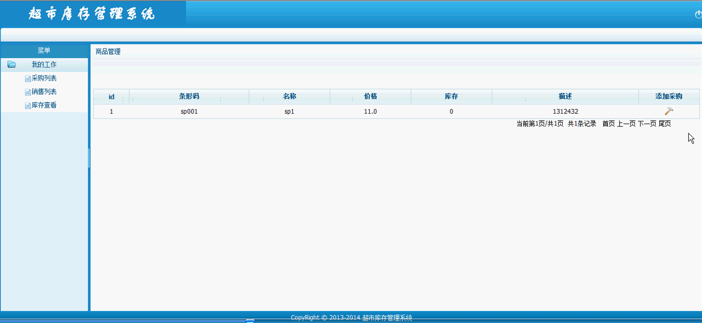This screenshot has width=702, height=323.
Task: Collapse the 我的工作 menu group
Action: [44, 65]
